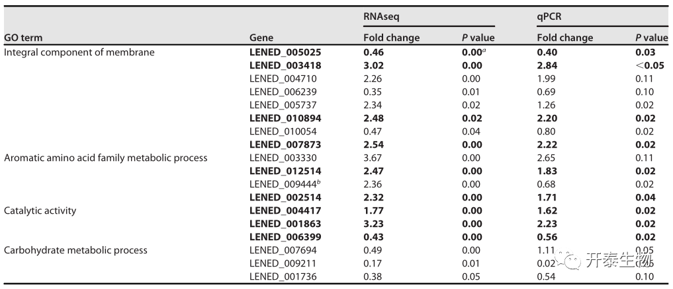Select Aromatic amino acid family metabolic process label
Viewport: 673px width, 289px height.
(x=106, y=158)
